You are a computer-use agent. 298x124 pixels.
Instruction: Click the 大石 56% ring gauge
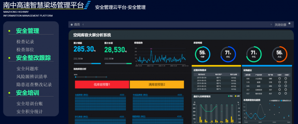279,54
